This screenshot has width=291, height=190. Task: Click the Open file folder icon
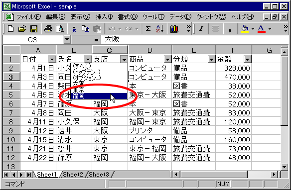(x=22, y=29)
